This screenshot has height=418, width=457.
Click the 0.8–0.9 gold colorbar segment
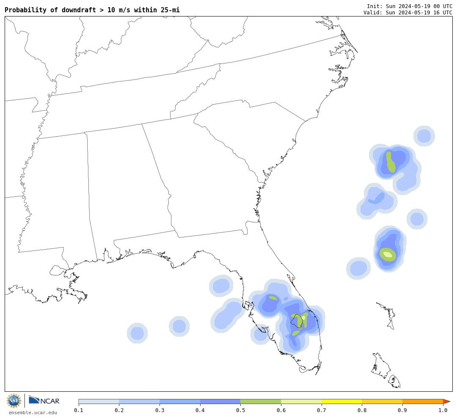[383, 401]
